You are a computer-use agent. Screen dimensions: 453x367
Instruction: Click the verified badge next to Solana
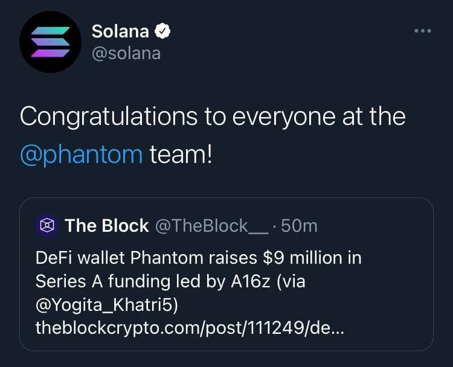(162, 31)
